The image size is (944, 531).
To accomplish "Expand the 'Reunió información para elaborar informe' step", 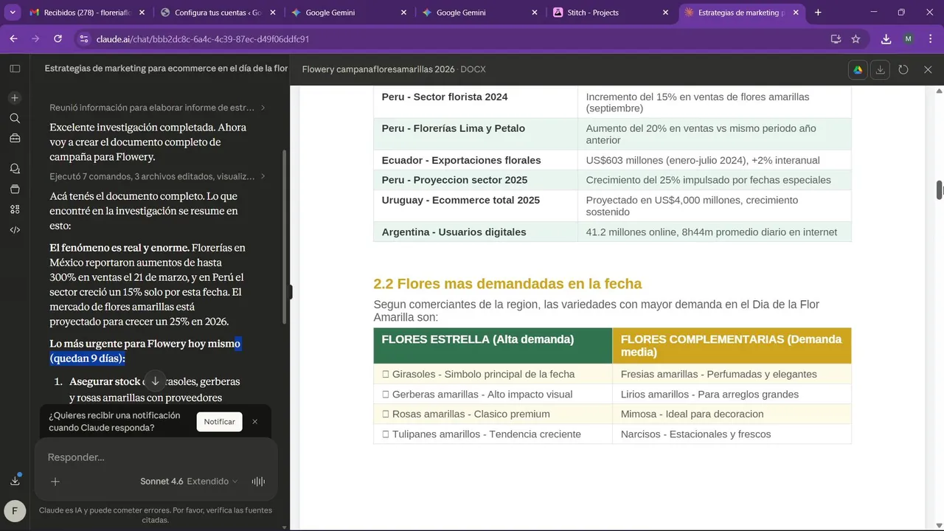I will pyautogui.click(x=157, y=108).
